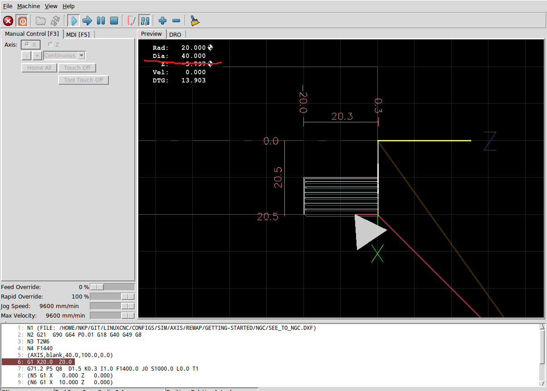
Task: Toggle the M1 optional pause icon
Action: pyautogui.click(x=145, y=21)
